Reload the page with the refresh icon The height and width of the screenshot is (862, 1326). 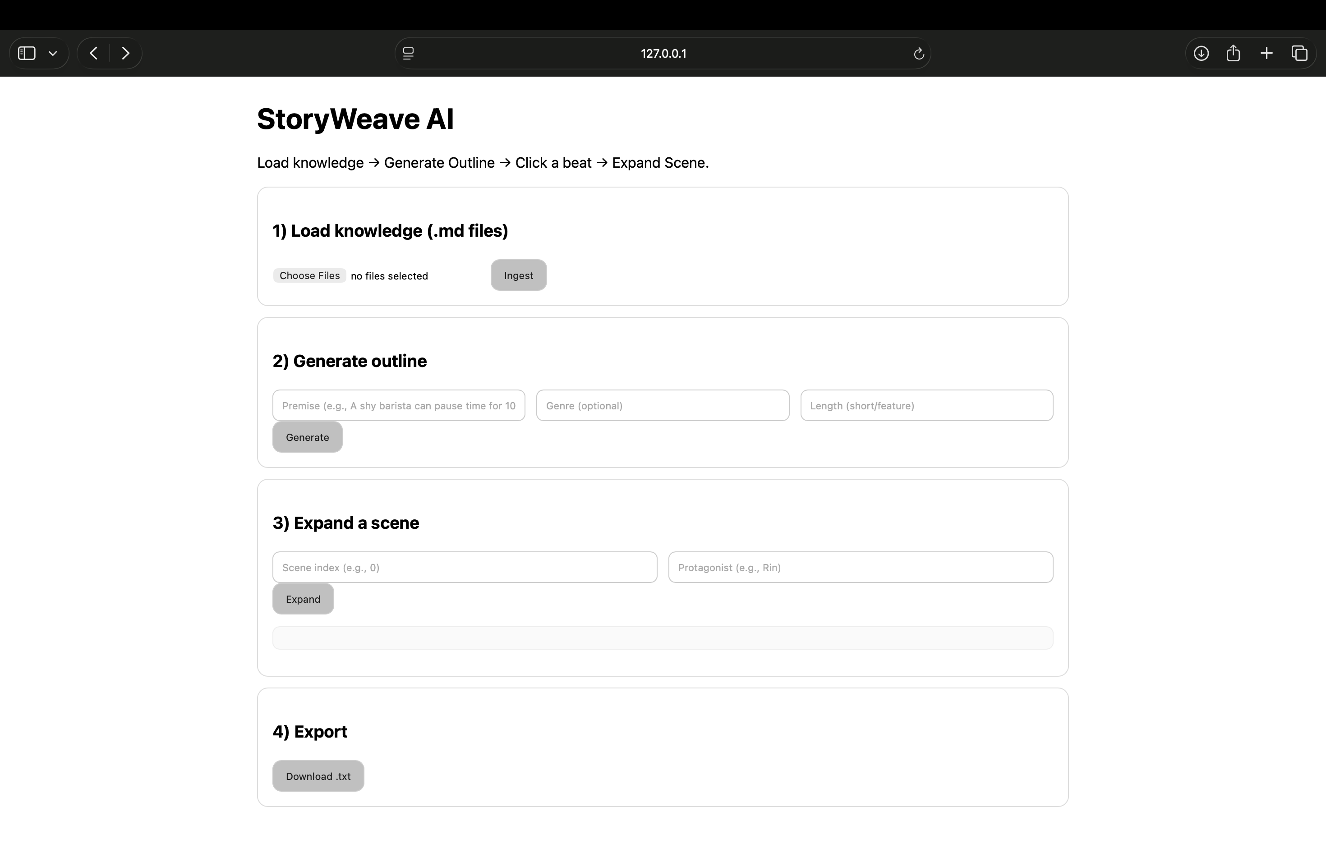pyautogui.click(x=919, y=54)
